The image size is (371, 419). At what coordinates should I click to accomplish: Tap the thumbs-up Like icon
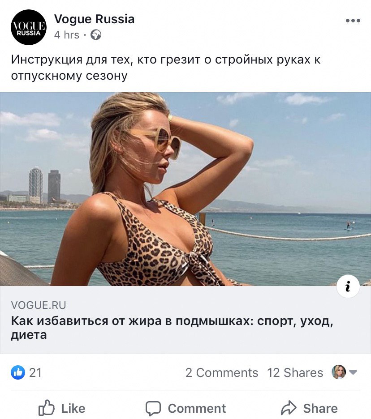click(47, 408)
